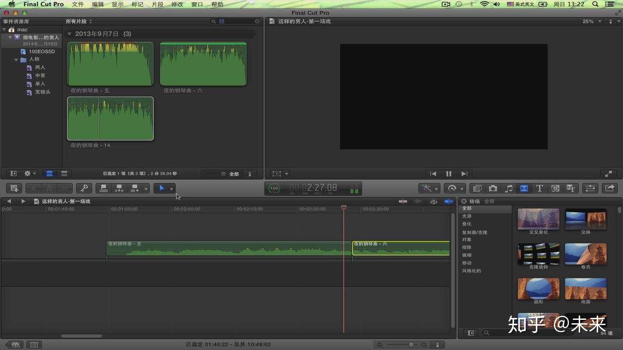Select the 夜的钢琴曲 - 14 clip thumbnail
Screen dimensions: 623x350
[110, 119]
